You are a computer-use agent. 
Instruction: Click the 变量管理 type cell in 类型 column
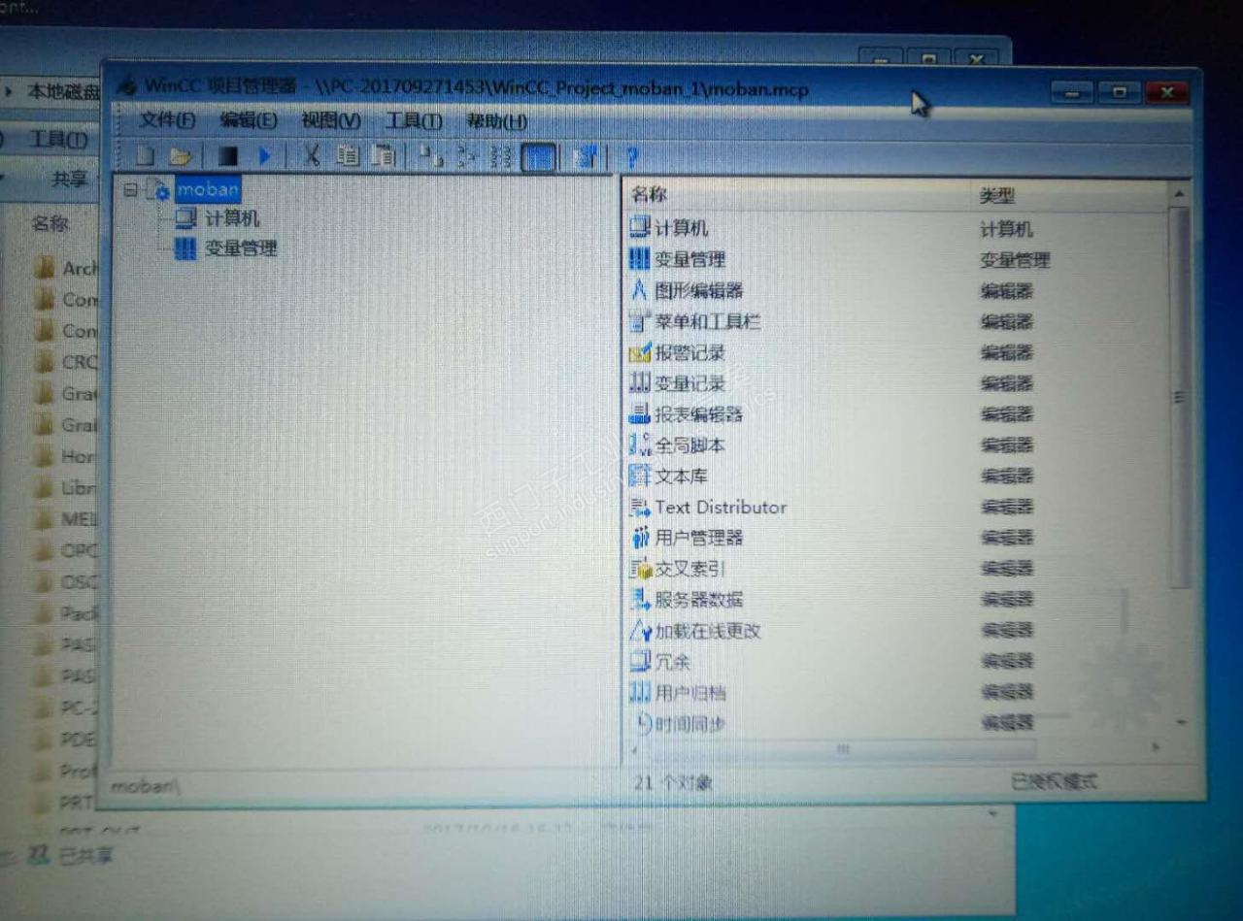click(1015, 260)
